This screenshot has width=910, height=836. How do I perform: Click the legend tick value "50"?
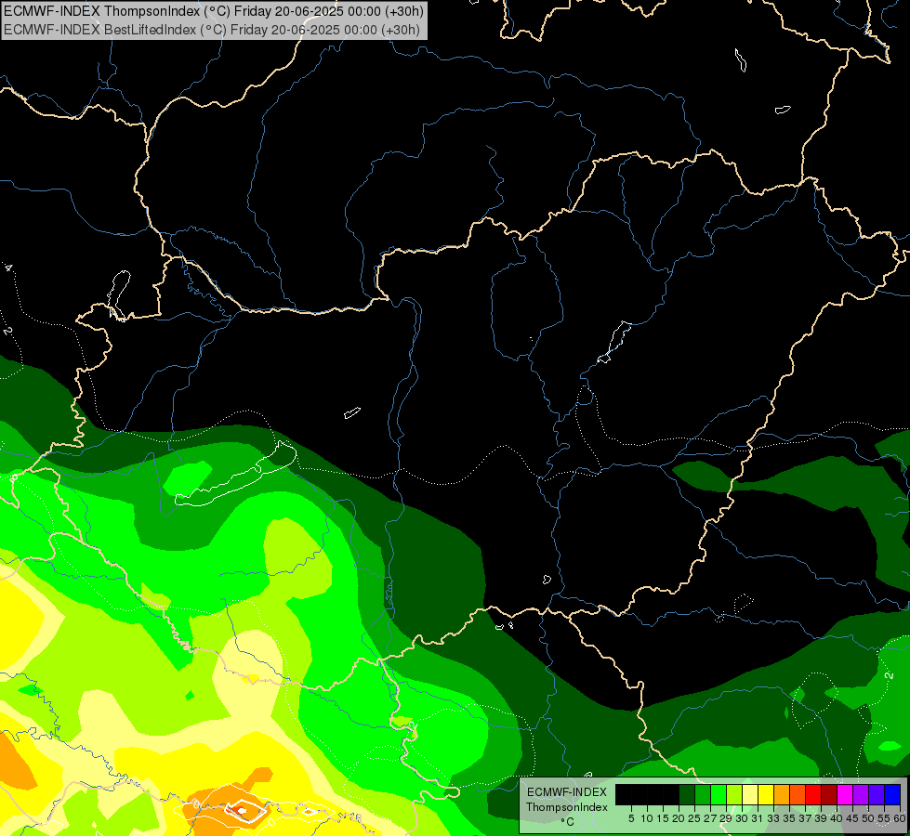pyautogui.click(x=868, y=818)
